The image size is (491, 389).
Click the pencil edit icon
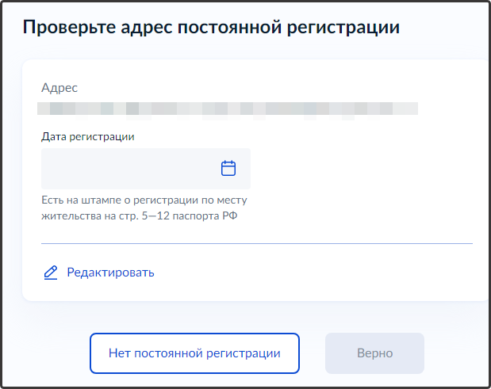pos(51,273)
